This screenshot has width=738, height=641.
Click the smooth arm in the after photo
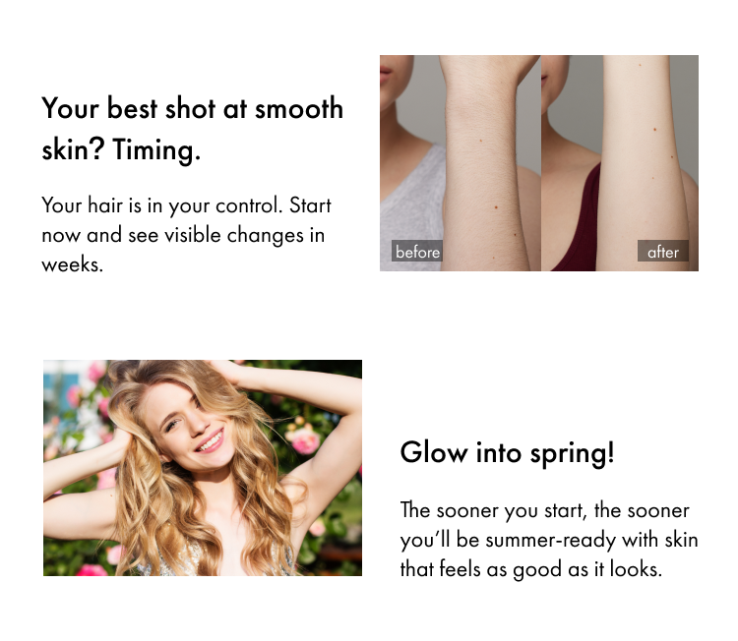643,163
